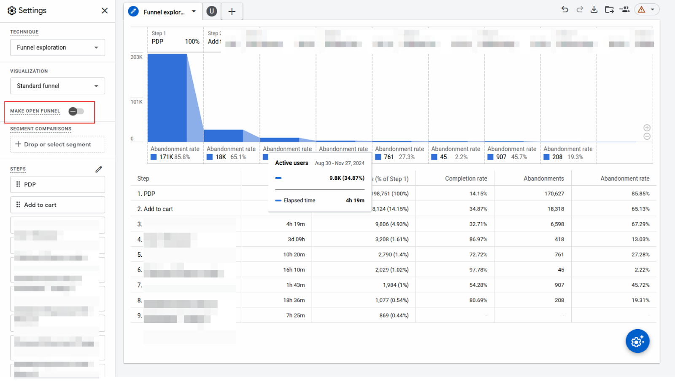The width and height of the screenshot is (675, 389).
Task: Open the share with users icon
Action: click(625, 9)
